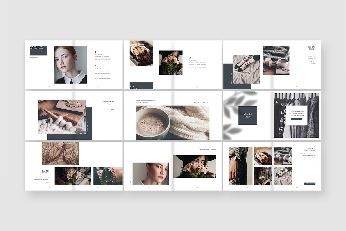
Task: Click the clearest way quote on the clothing rack card
Action: pyautogui.click(x=296, y=113)
